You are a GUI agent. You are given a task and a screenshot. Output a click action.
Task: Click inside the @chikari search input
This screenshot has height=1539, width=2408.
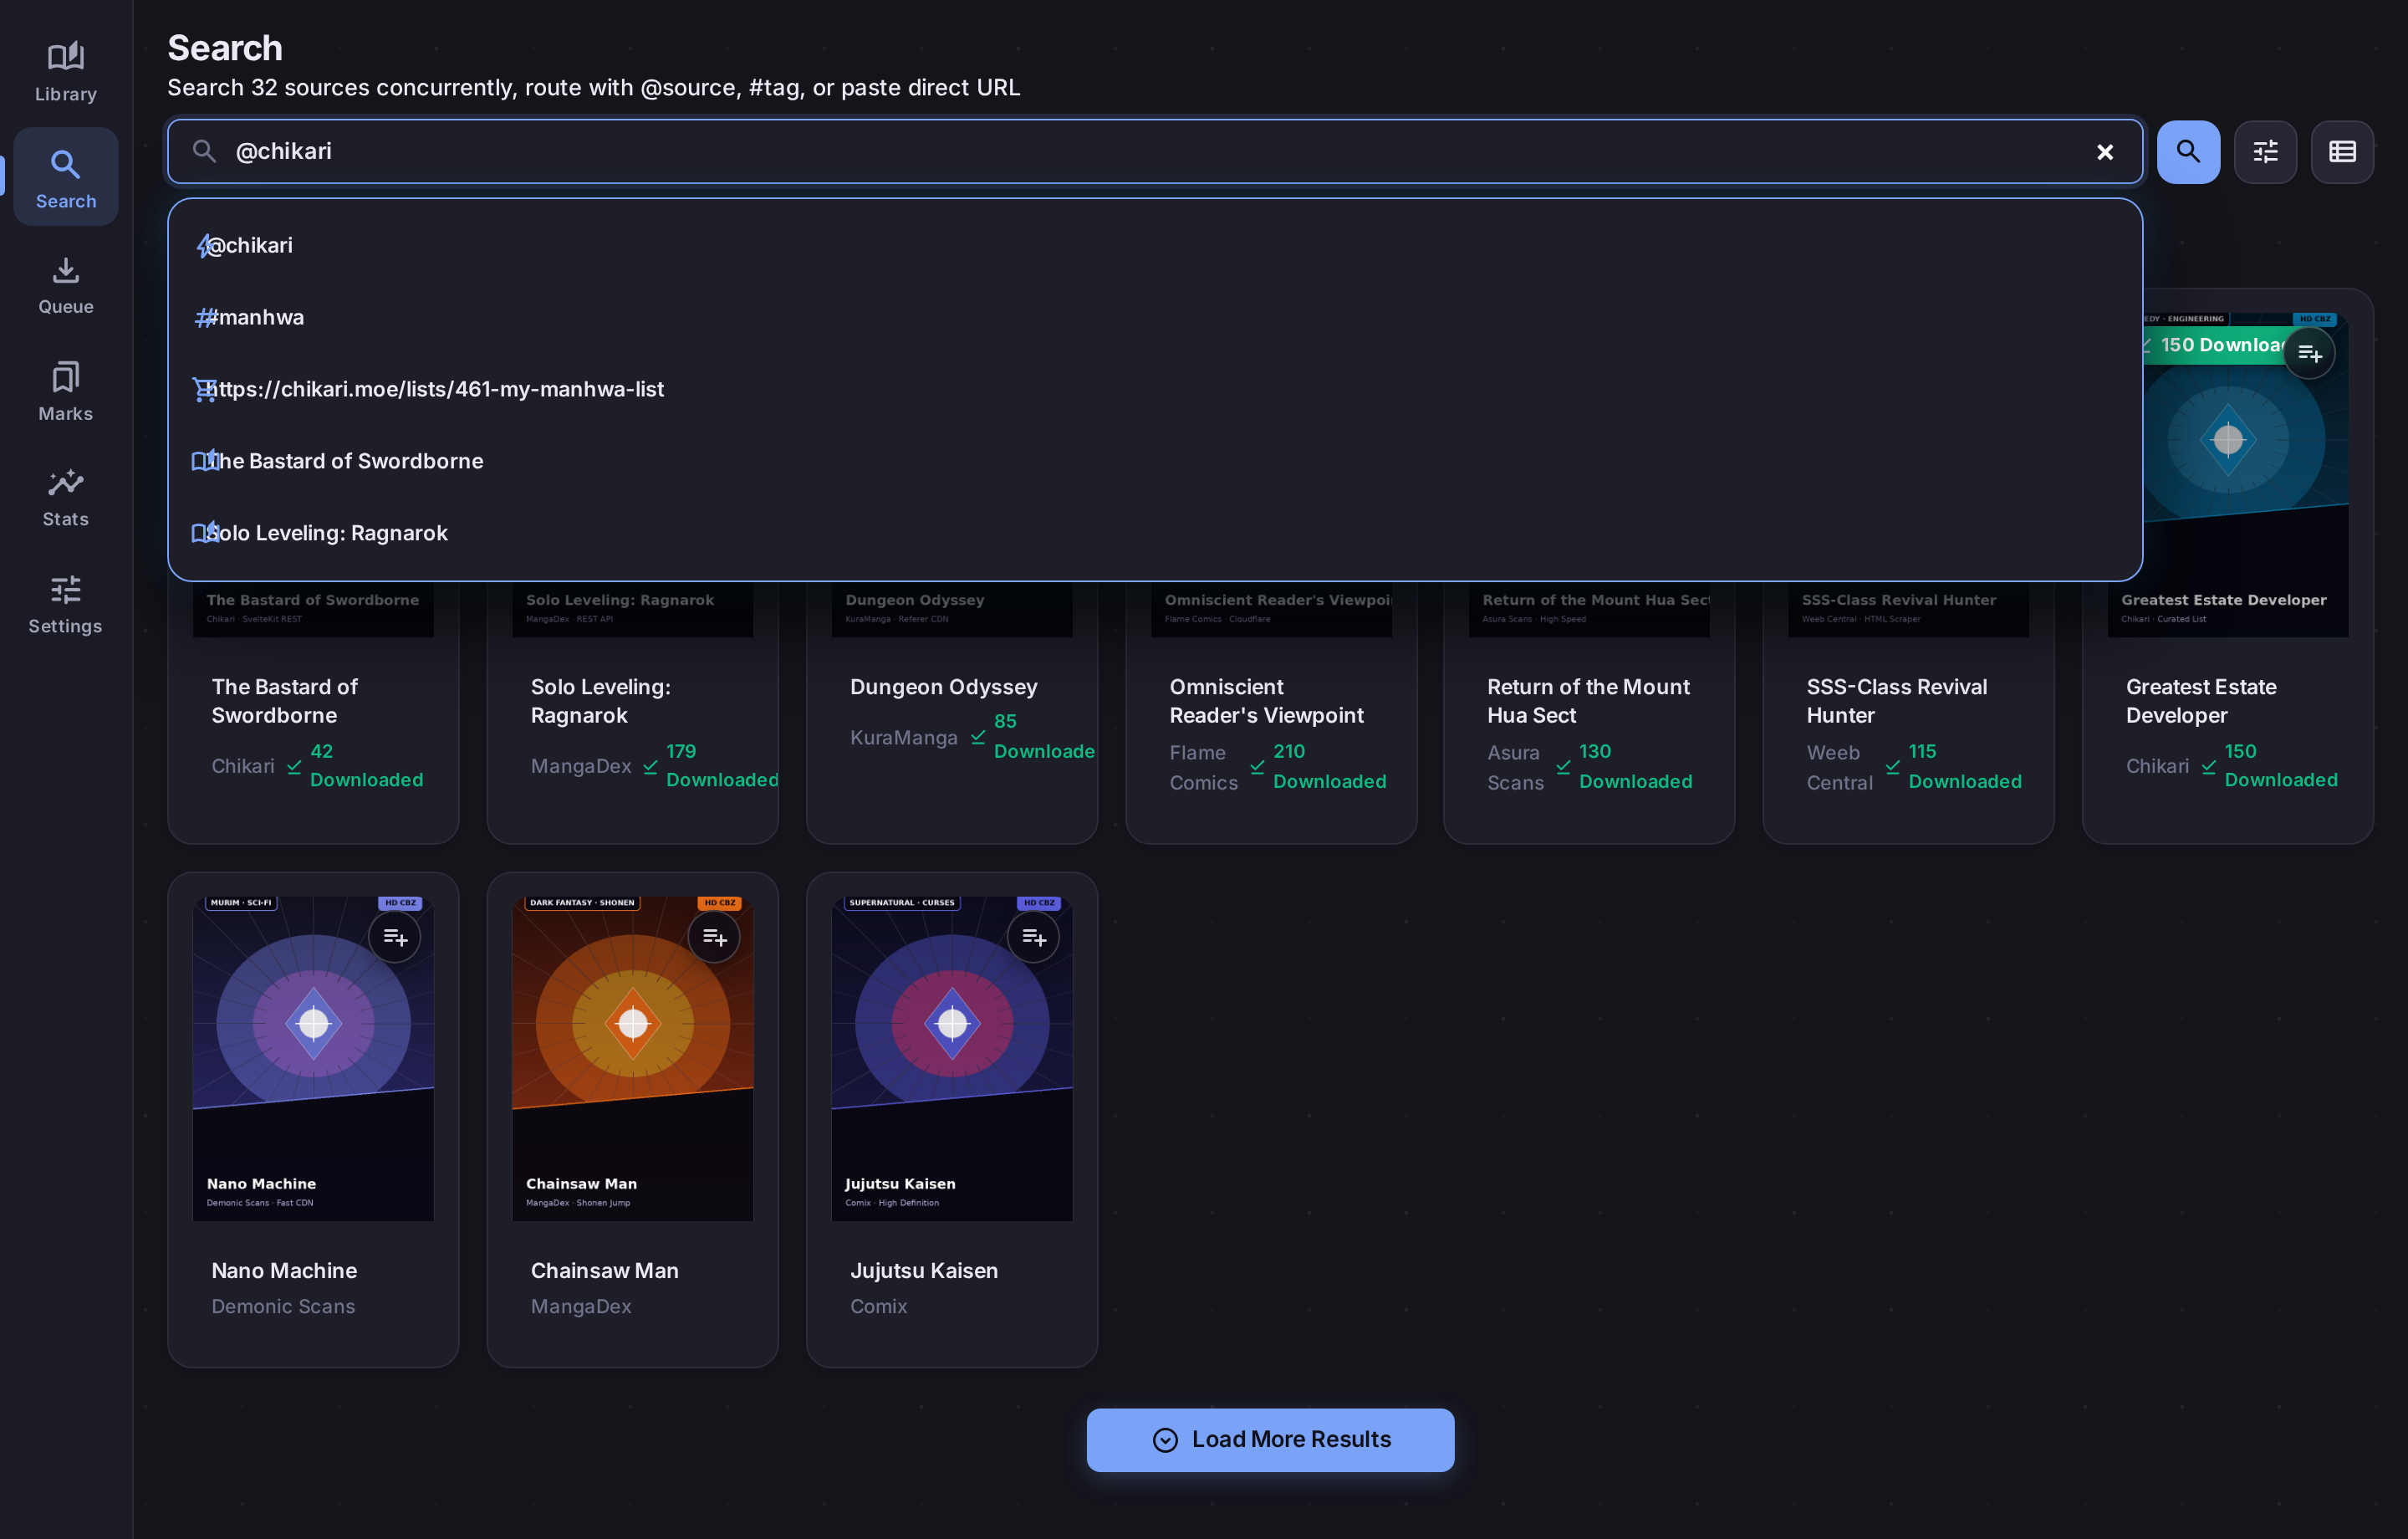[1155, 152]
